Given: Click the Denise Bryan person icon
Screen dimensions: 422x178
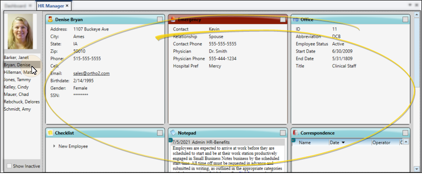Looking at the screenshot, I should [x=50, y=19].
